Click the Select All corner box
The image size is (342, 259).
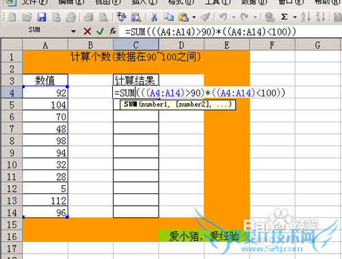12,44
